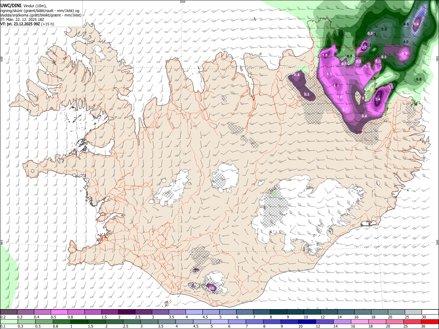Pick the bright pink 0.5–0.8 snow legend swatch
439x329 pixels.
(x=59, y=312)
